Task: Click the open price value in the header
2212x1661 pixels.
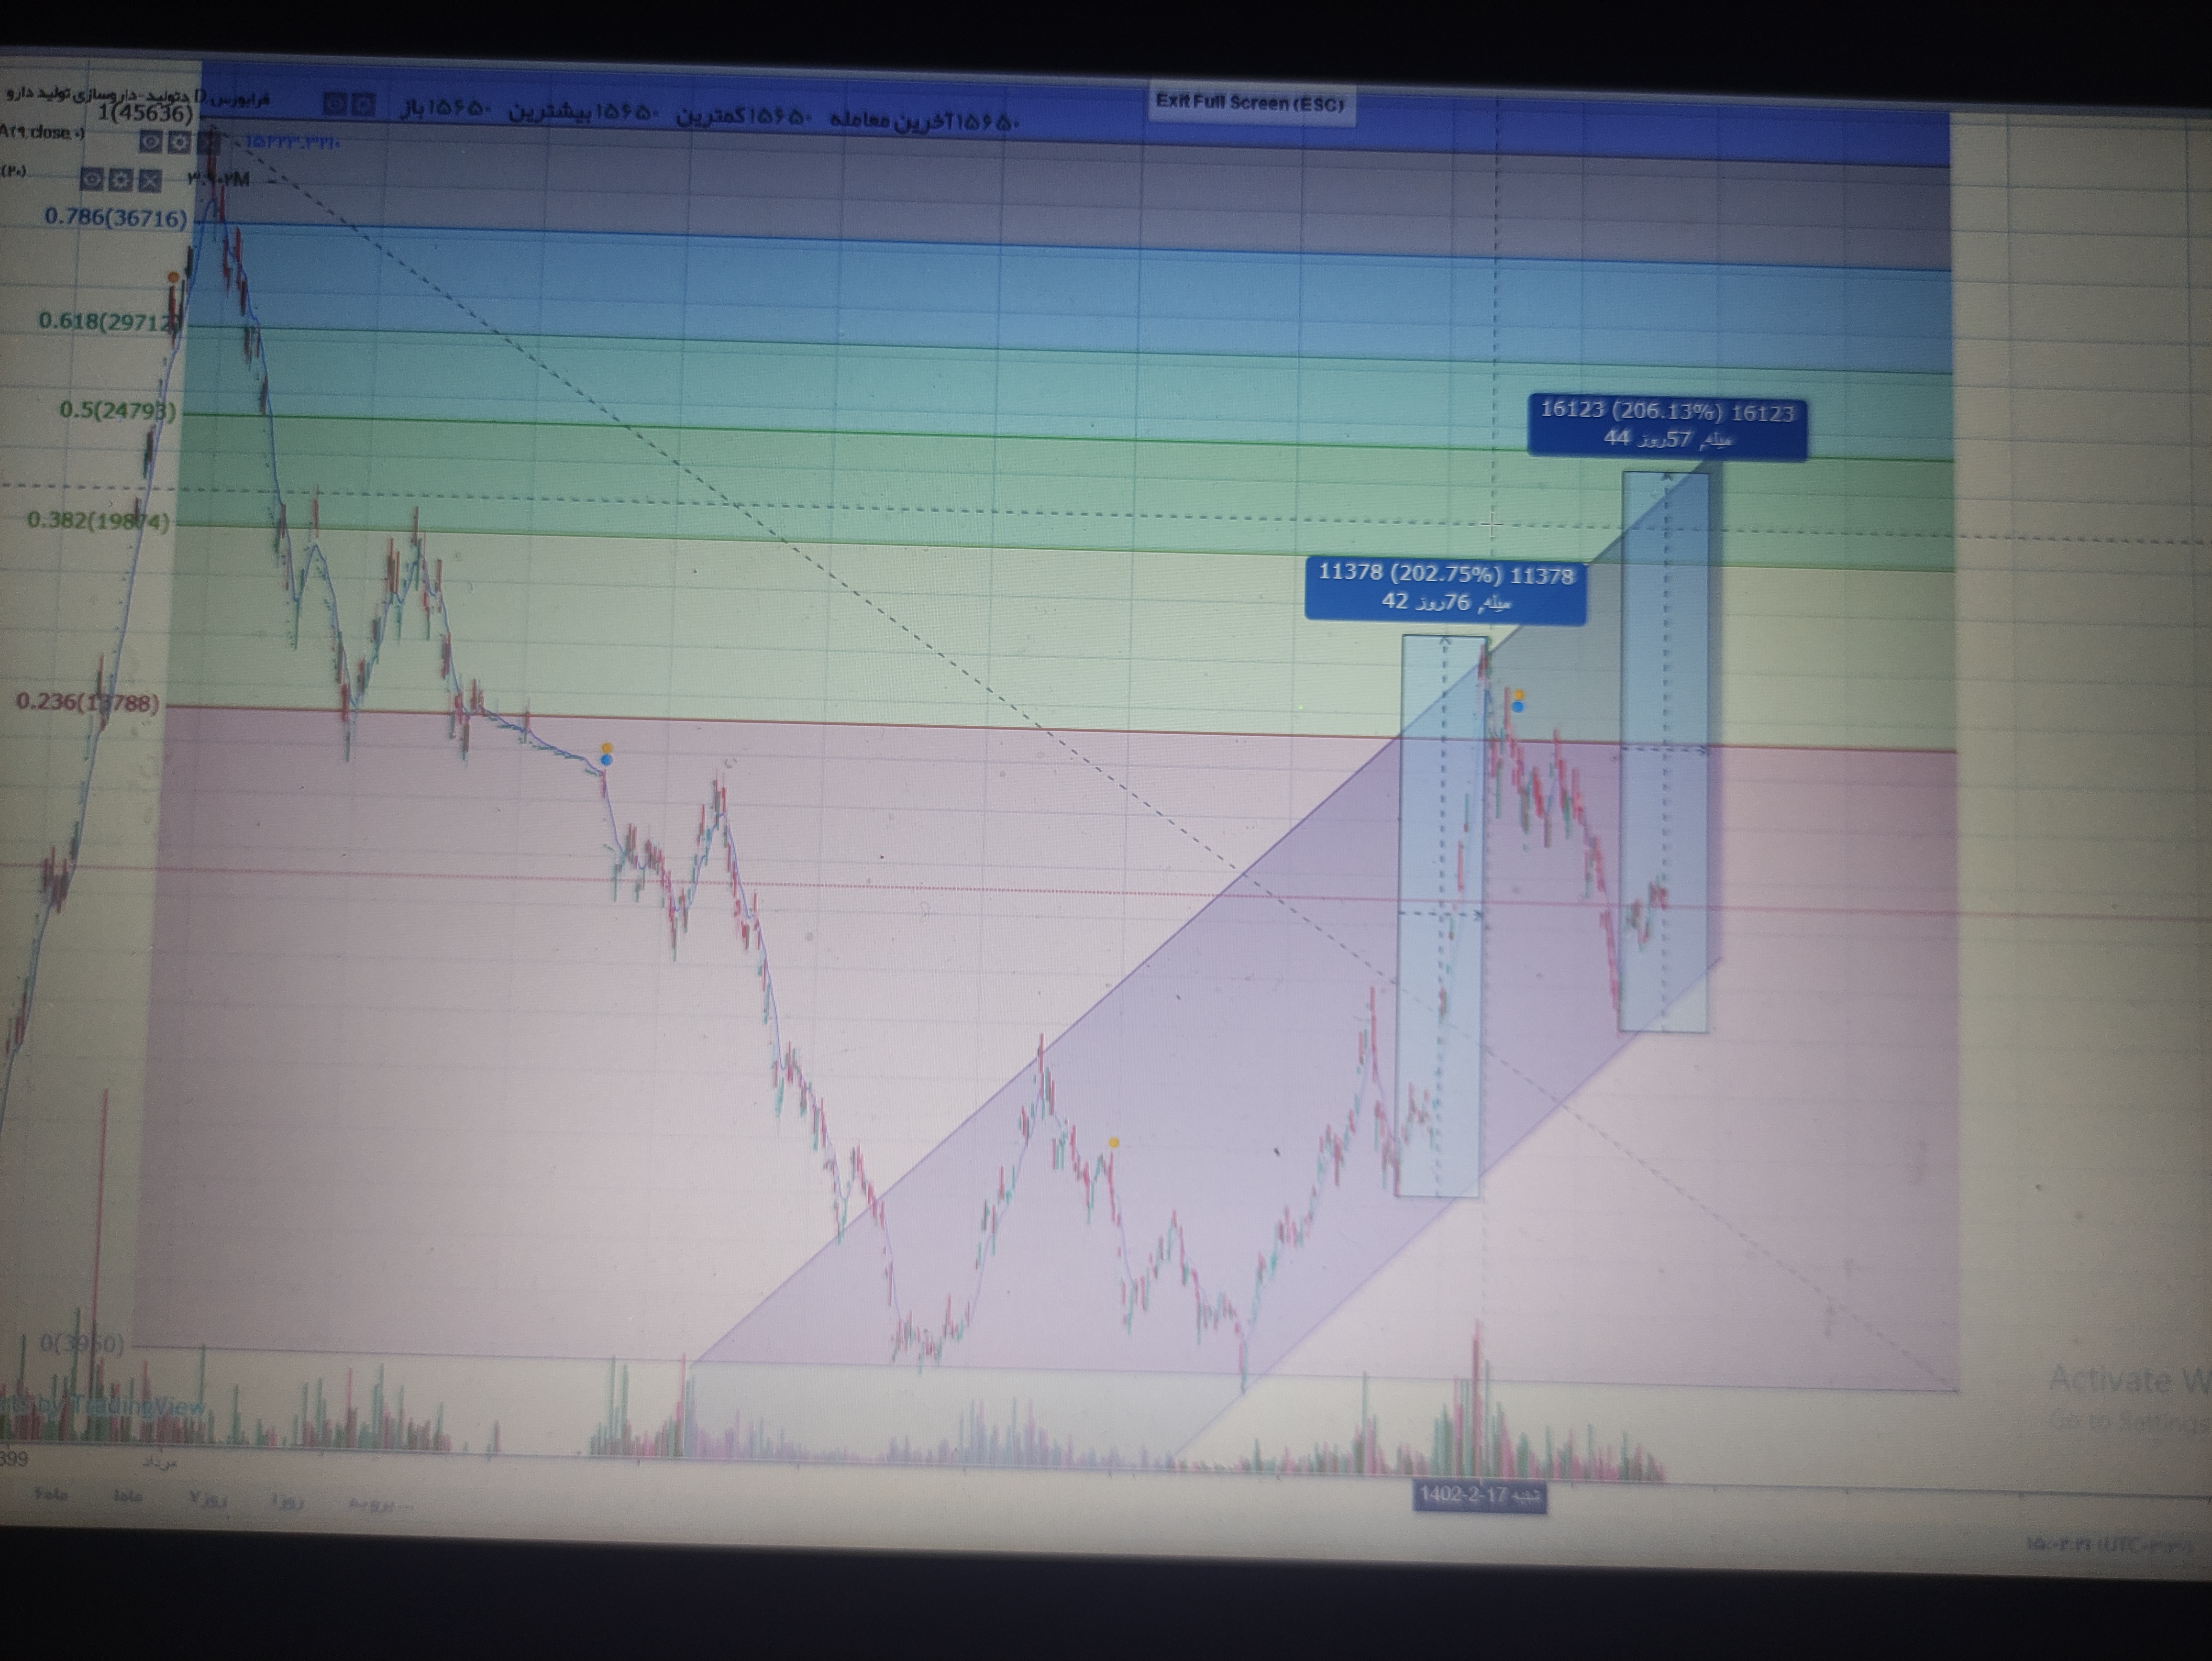Action: (x=459, y=107)
